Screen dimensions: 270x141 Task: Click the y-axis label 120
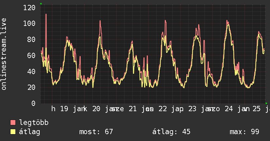[x=29, y=8]
